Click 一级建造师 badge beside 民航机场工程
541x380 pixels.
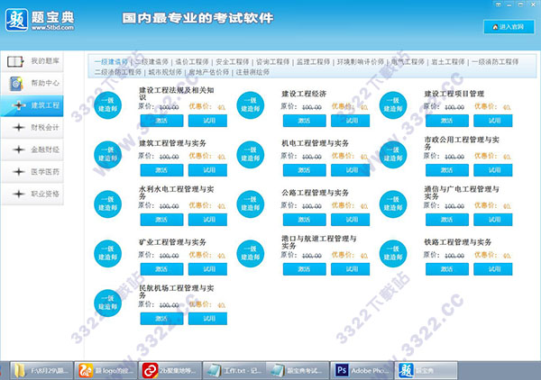[107, 303]
